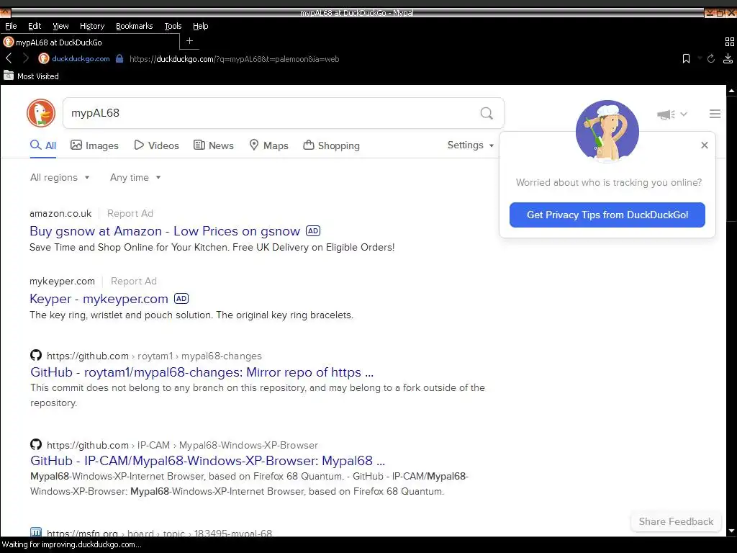The image size is (737, 553).
Task: Close the privacy tips popup
Action: [x=704, y=145]
